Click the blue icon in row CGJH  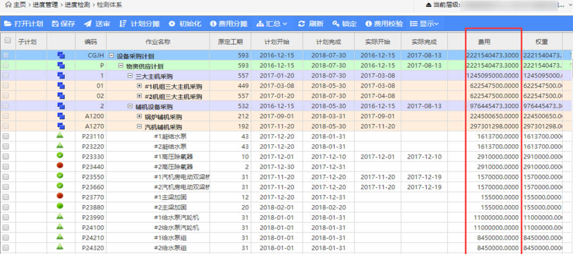coord(61,56)
